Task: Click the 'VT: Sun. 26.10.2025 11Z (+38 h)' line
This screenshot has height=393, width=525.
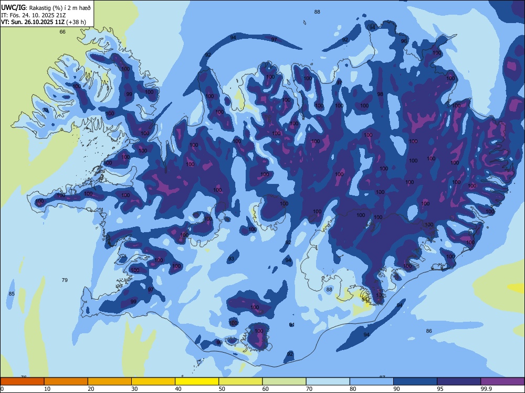Action: pyautogui.click(x=44, y=22)
